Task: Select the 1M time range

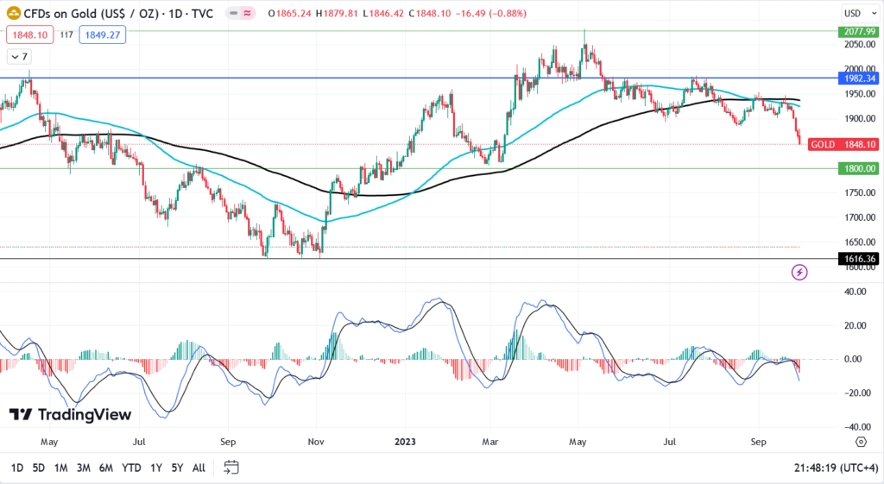Action: click(x=61, y=468)
